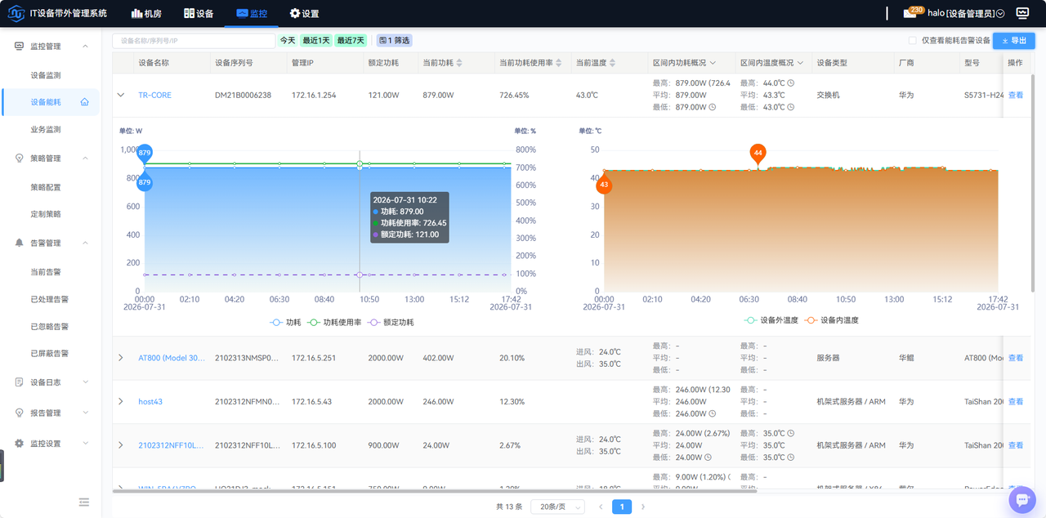Toggle the 额定功耗 legend series
The height and width of the screenshot is (518, 1046).
[390, 323]
